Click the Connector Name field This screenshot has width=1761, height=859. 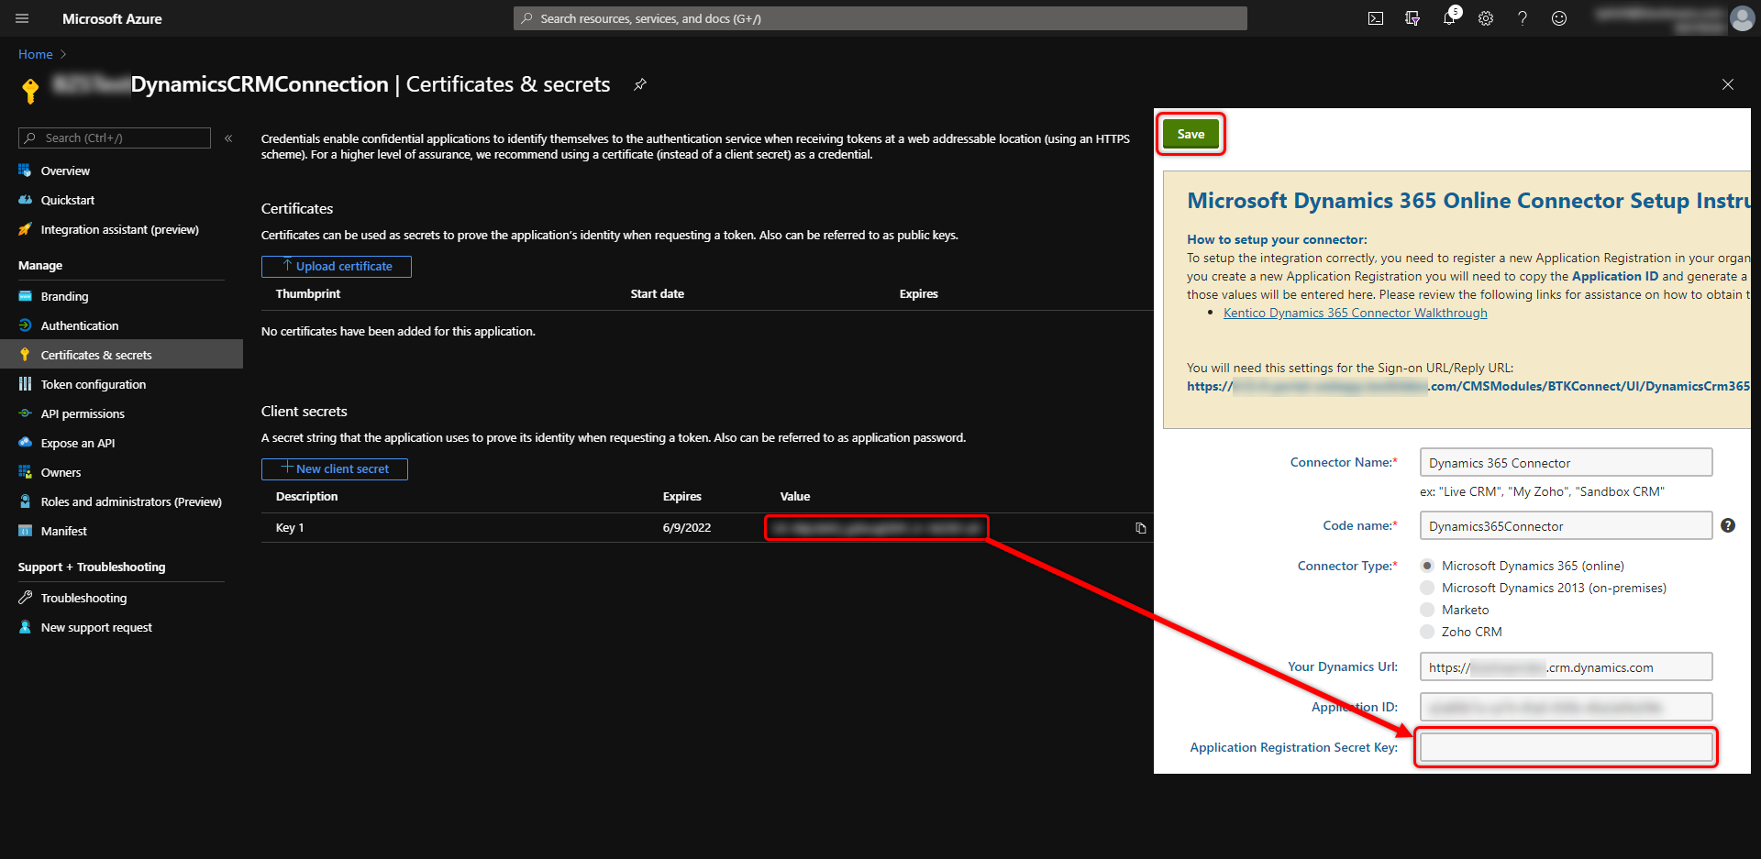[1566, 462]
